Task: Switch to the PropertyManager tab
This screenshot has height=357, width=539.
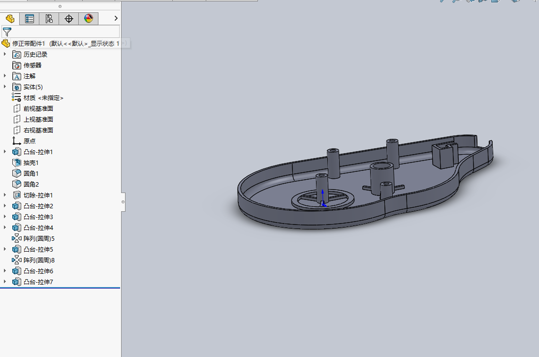Action: point(30,19)
